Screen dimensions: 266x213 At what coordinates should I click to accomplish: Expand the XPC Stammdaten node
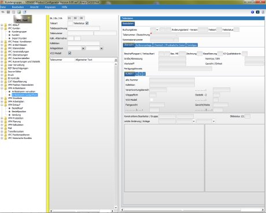(2, 48)
